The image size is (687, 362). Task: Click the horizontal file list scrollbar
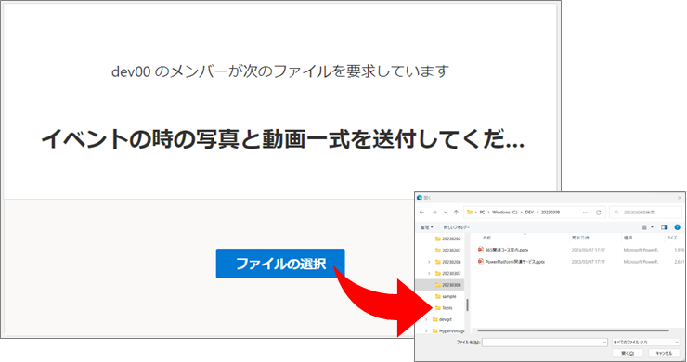tap(573, 330)
